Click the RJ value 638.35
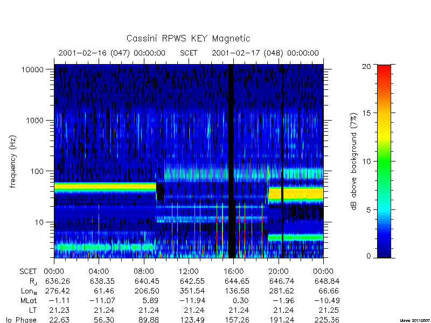The height and width of the screenshot is (323, 431). [102, 281]
